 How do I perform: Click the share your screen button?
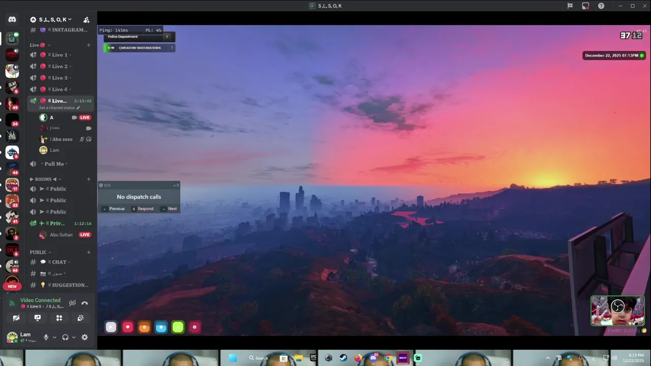(x=38, y=318)
